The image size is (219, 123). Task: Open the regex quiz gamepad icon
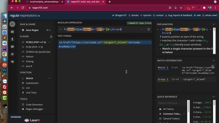pos(12,46)
